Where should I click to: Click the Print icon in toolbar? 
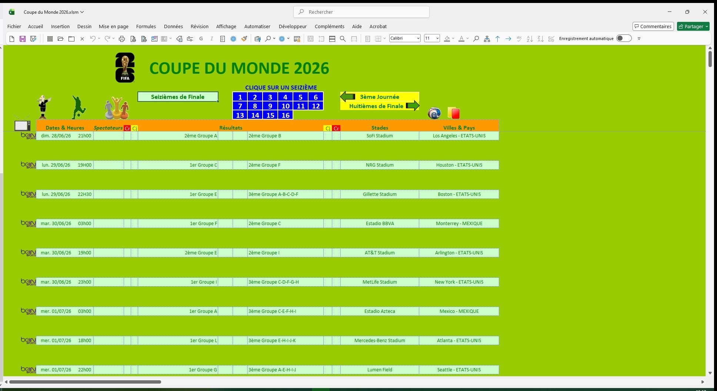pyautogui.click(x=122, y=39)
